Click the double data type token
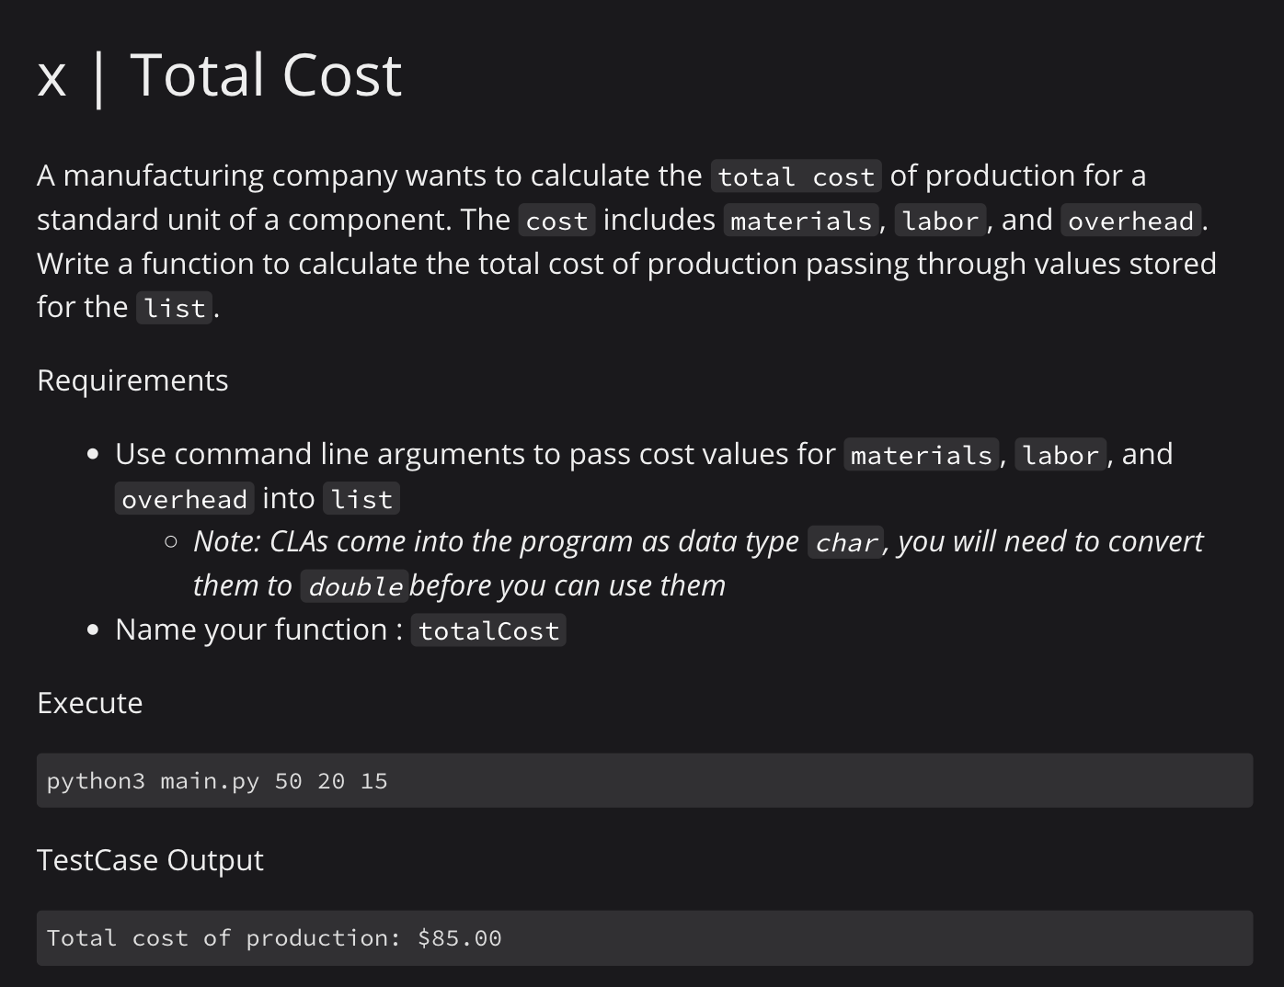The height and width of the screenshot is (987, 1284). pyautogui.click(x=355, y=585)
